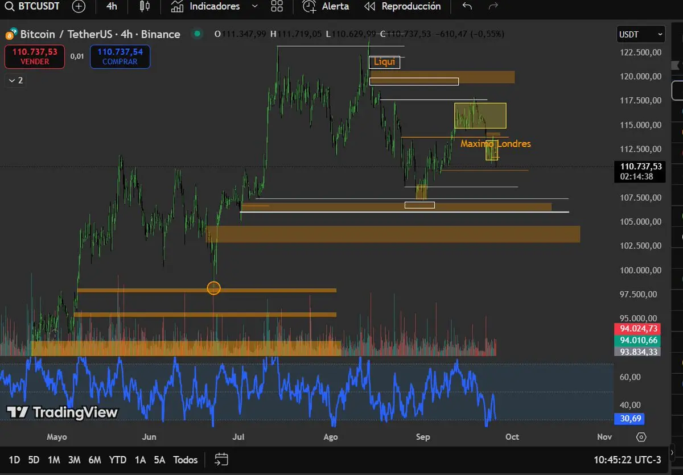Select the 1A date range

(x=140, y=460)
